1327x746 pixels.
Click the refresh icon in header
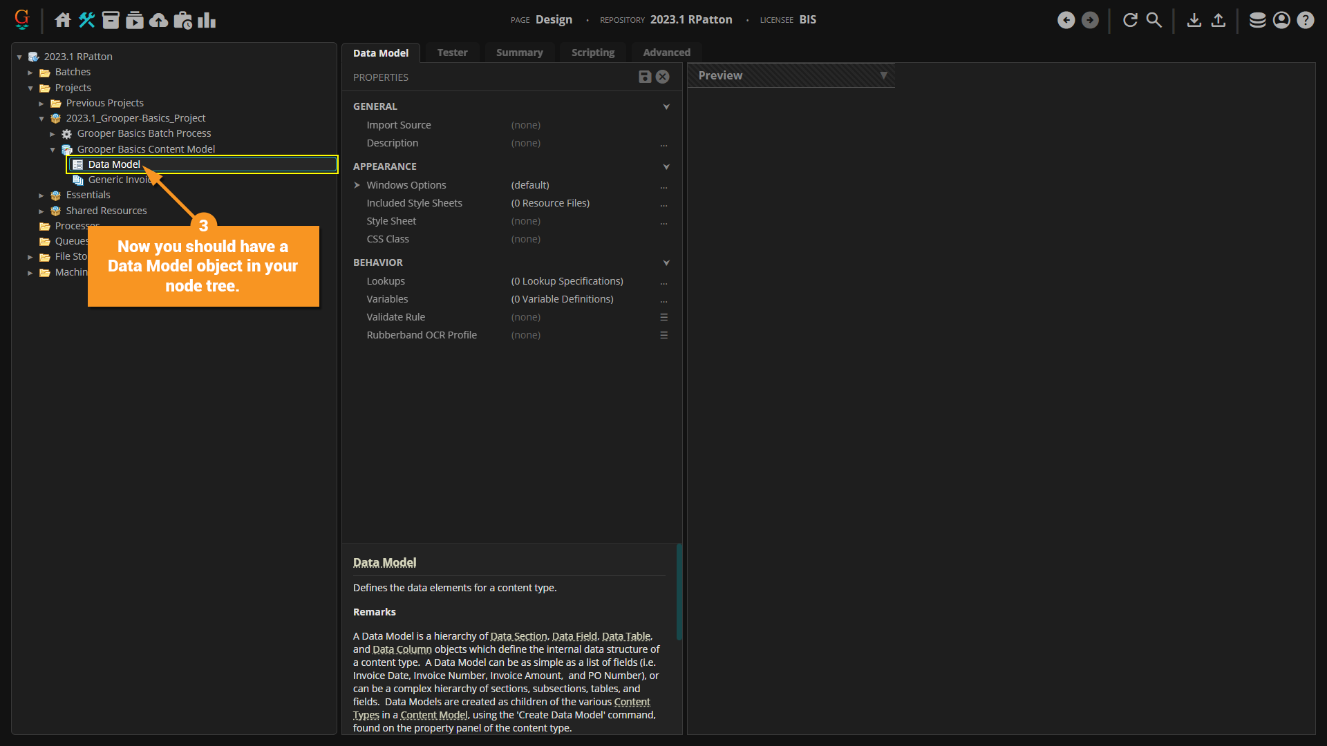point(1130,20)
